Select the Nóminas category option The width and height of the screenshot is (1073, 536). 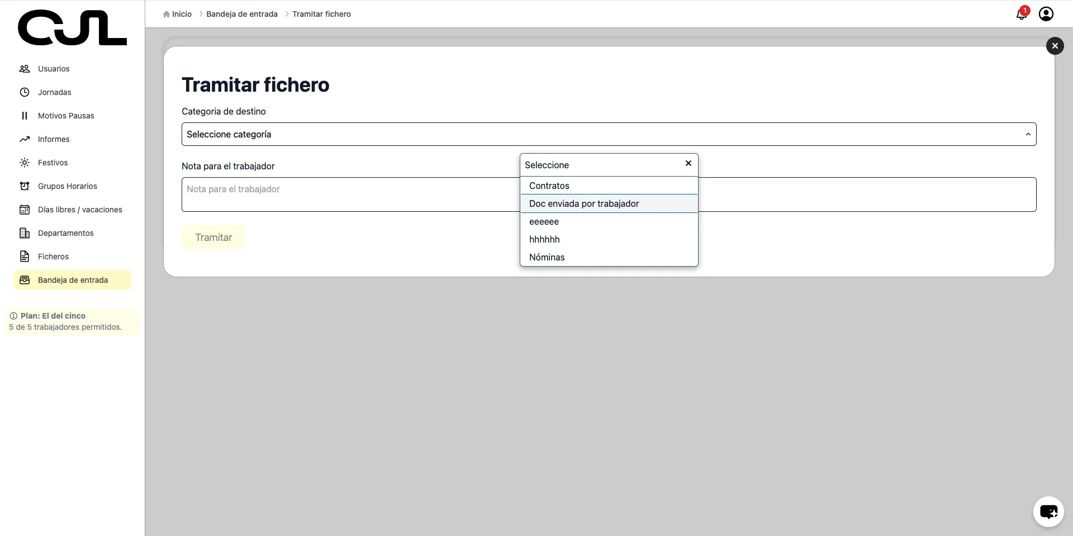547,257
